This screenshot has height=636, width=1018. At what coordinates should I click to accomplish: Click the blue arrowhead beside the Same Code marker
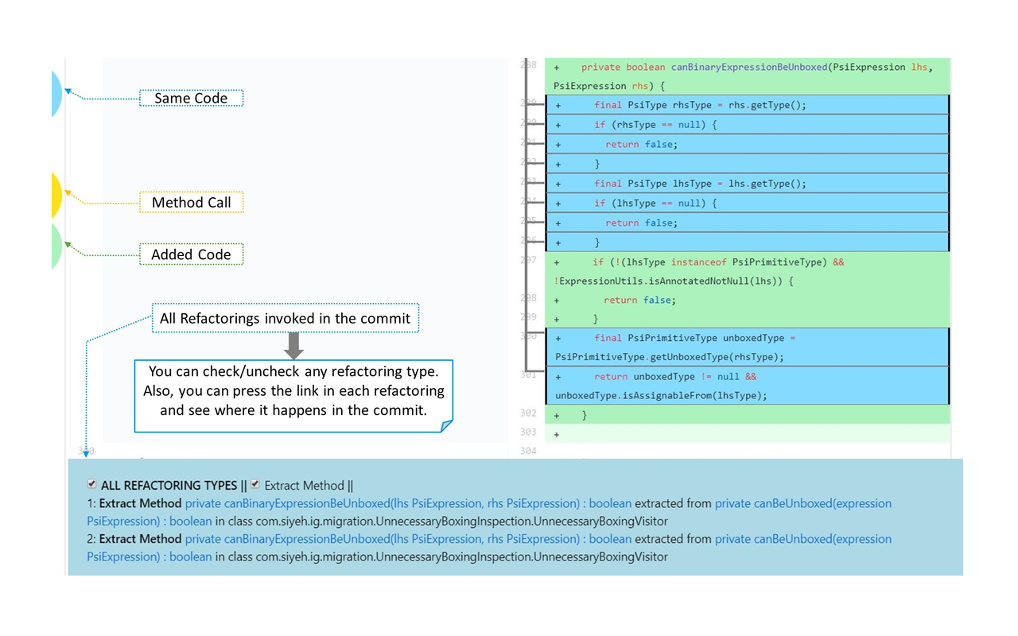click(x=68, y=91)
